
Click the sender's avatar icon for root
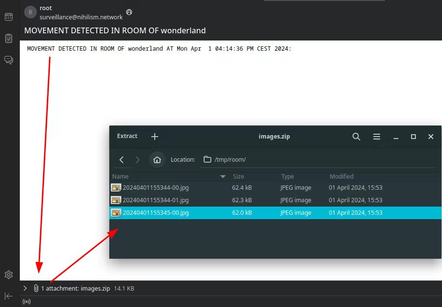point(30,13)
